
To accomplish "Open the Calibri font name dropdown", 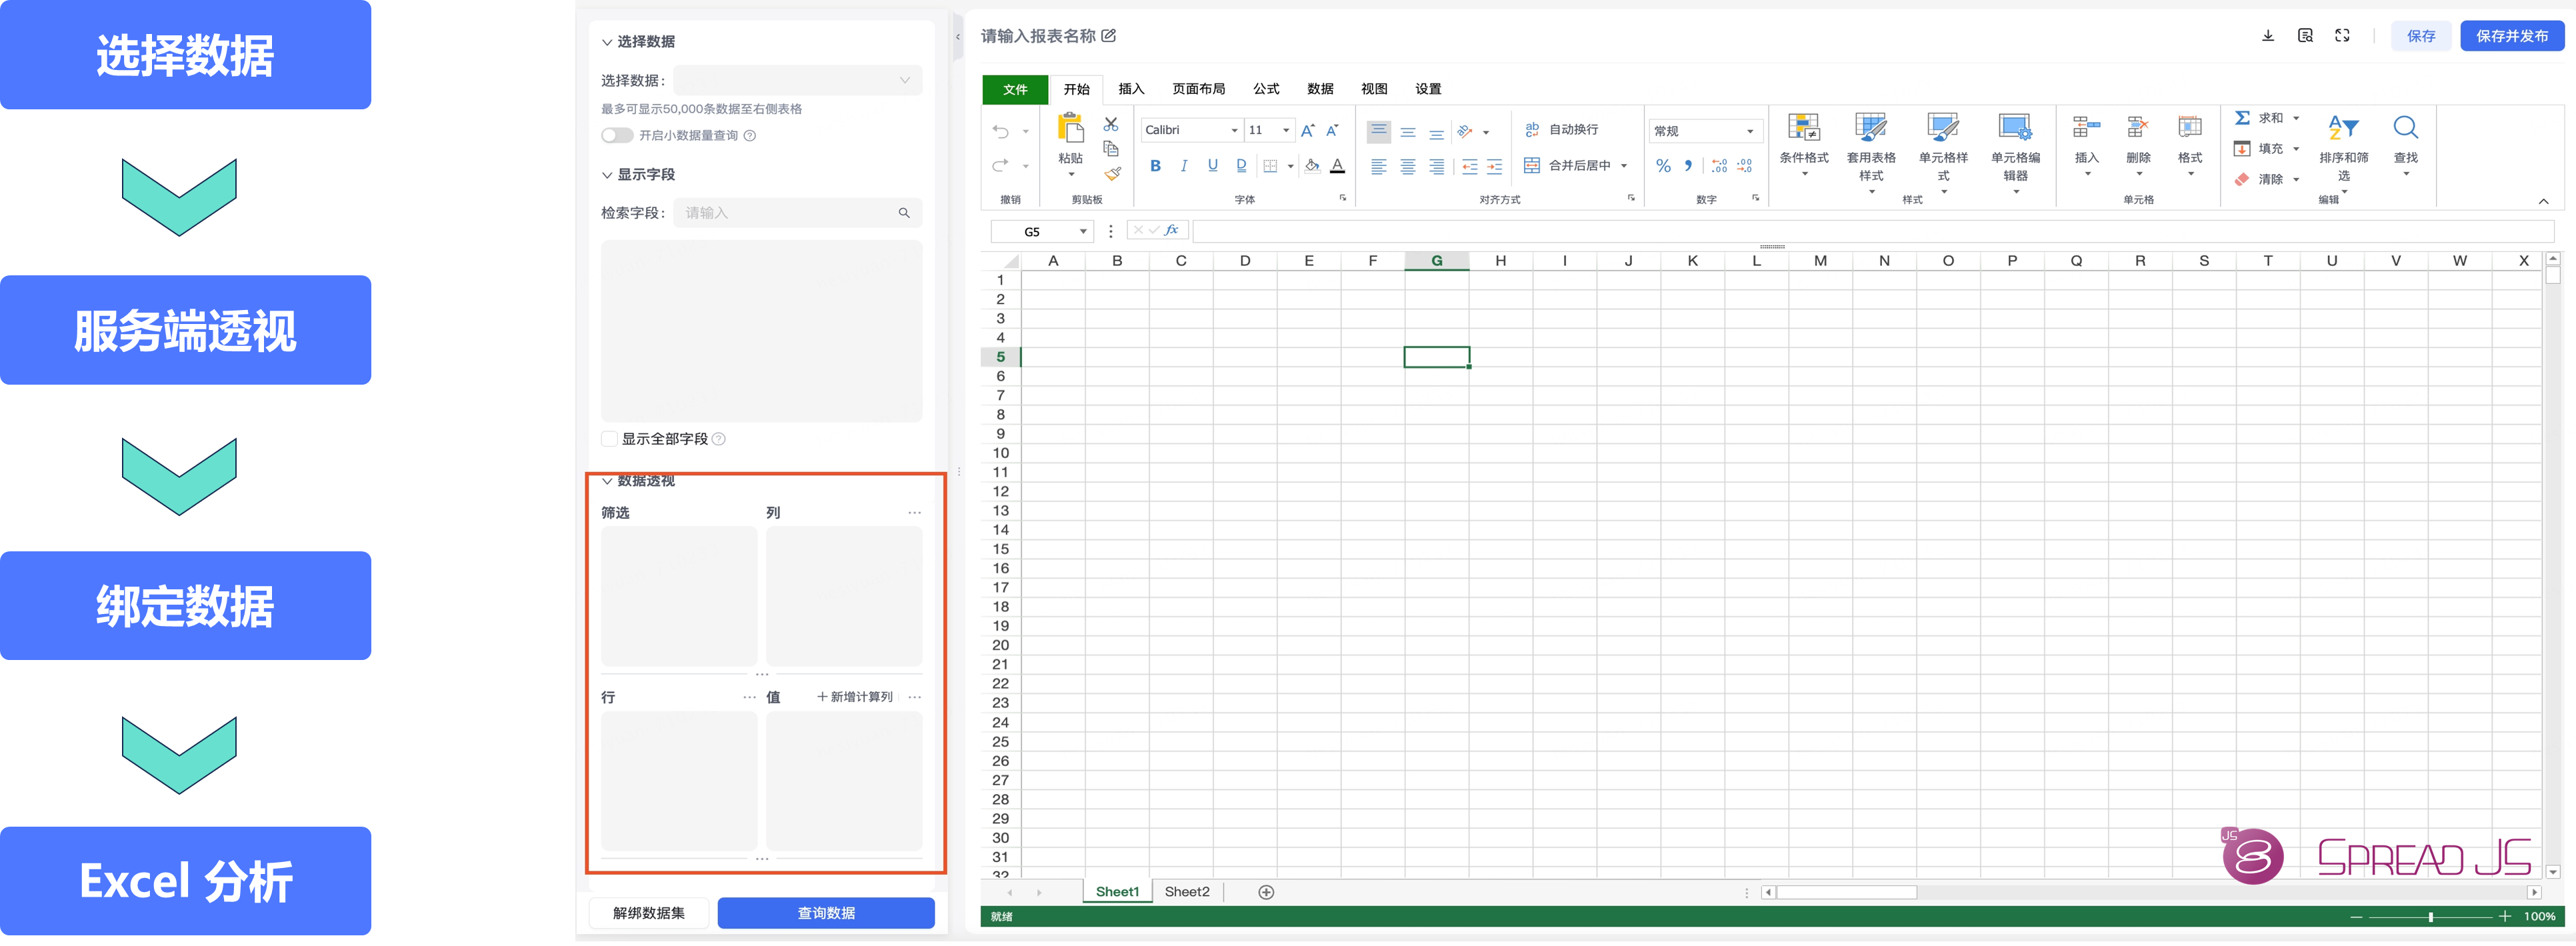I will tap(1234, 130).
